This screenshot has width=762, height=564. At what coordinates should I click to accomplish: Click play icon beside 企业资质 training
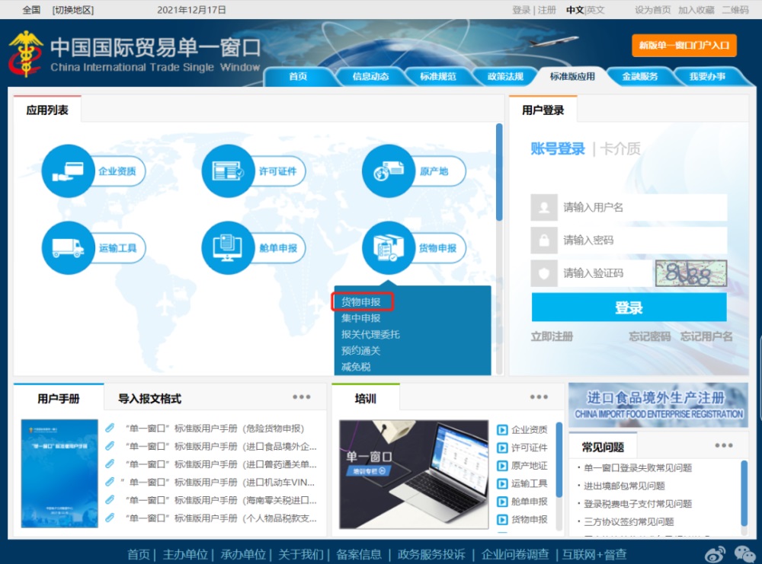[502, 430]
